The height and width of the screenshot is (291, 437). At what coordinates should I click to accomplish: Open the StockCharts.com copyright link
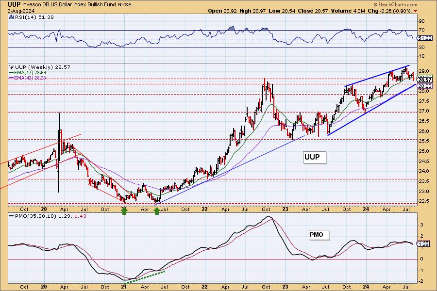395,4
